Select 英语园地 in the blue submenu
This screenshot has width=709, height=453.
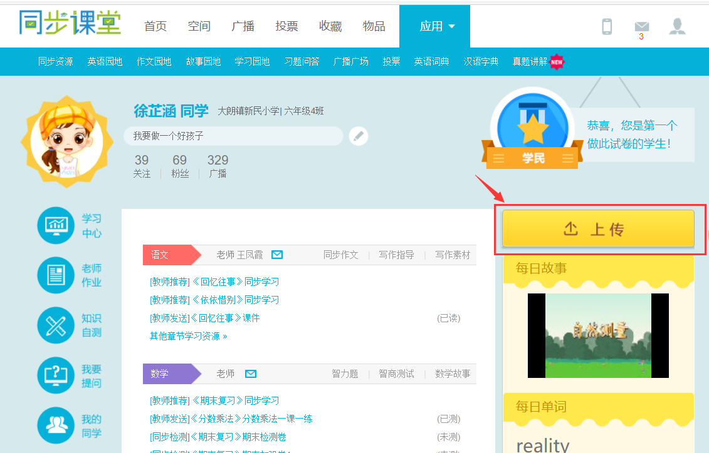coord(105,61)
